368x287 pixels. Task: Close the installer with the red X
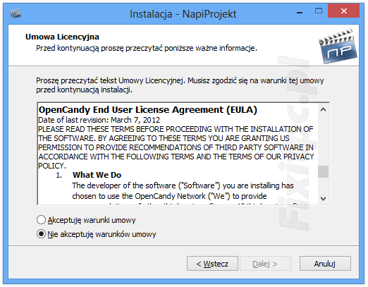343,11
